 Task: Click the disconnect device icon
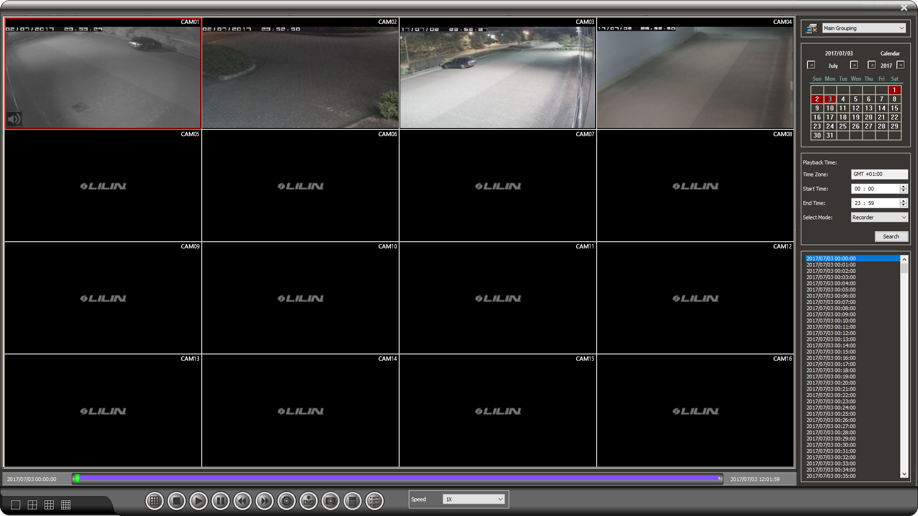click(811, 29)
